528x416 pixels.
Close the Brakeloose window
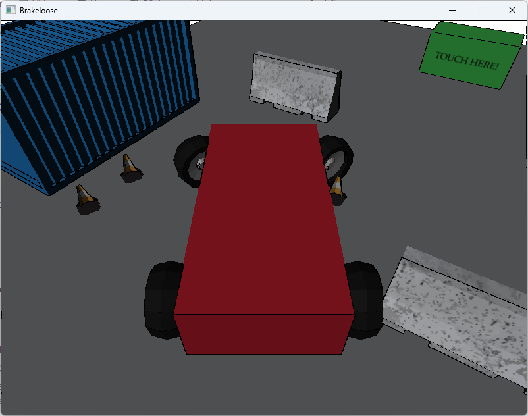pos(512,10)
